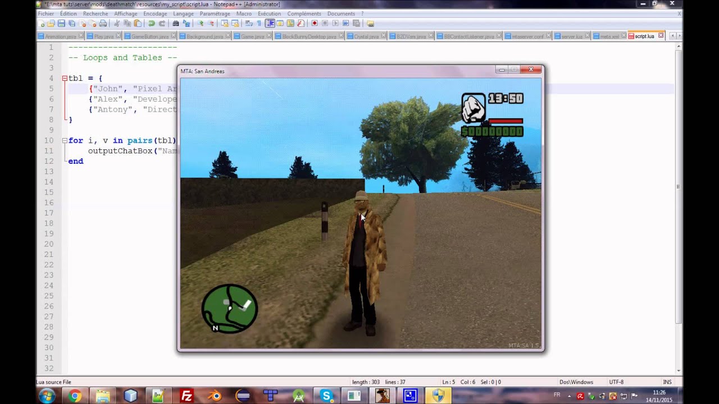The width and height of the screenshot is (719, 404).
Task: Click the Open file folder icon
Action: coord(51,24)
